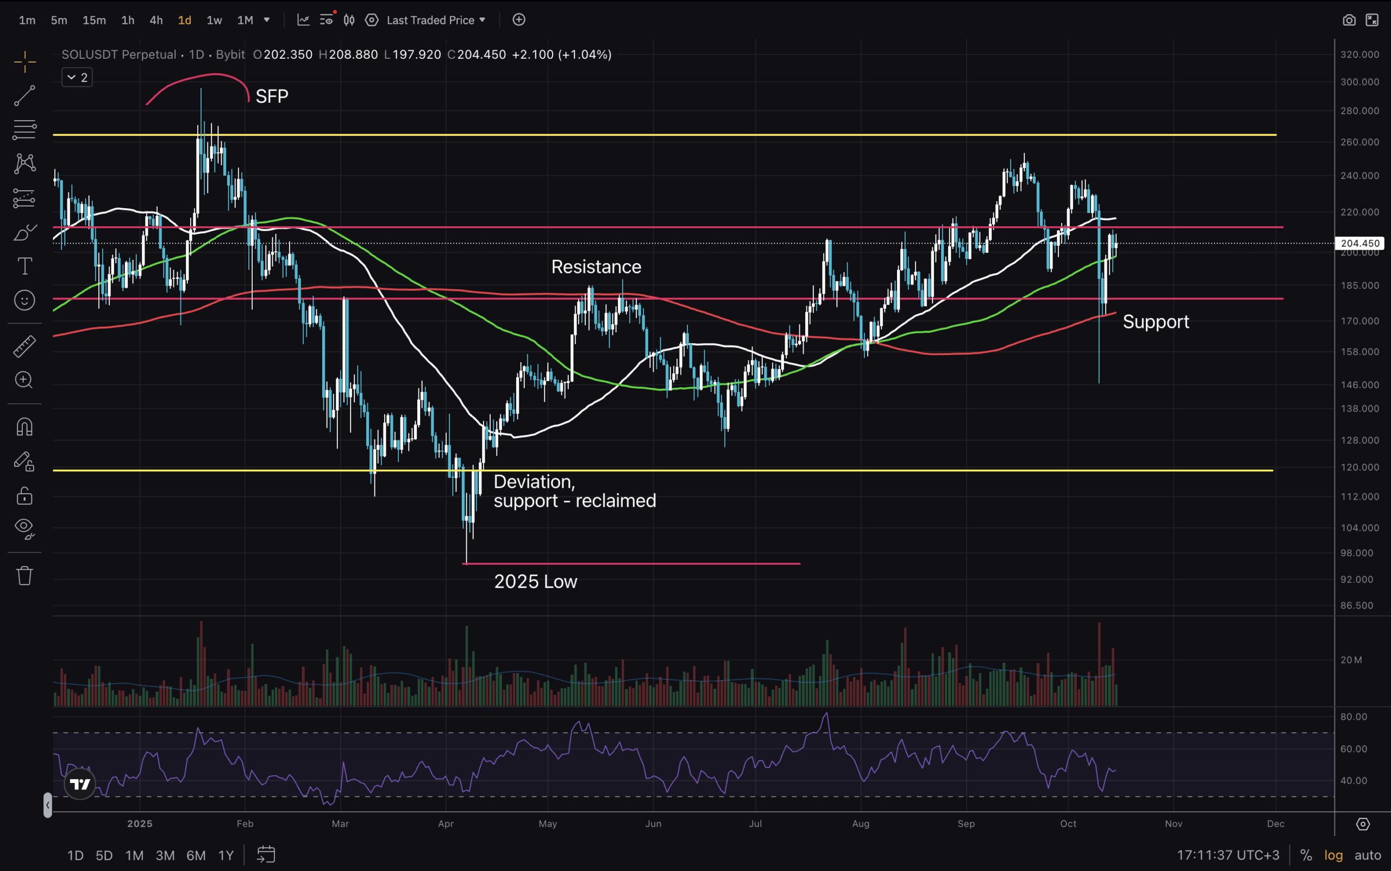Select the Text annotation tool
The height and width of the screenshot is (871, 1391).
pos(24,266)
